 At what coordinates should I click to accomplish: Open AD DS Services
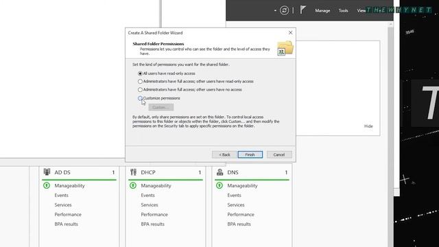(x=63, y=205)
